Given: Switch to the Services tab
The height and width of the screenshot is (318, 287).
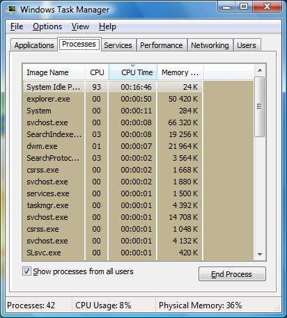Looking at the screenshot, I should (x=118, y=45).
